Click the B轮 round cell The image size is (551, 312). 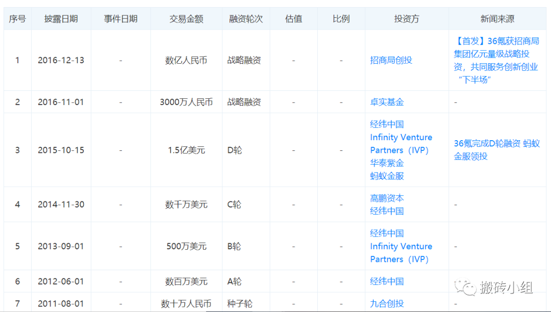(x=234, y=246)
